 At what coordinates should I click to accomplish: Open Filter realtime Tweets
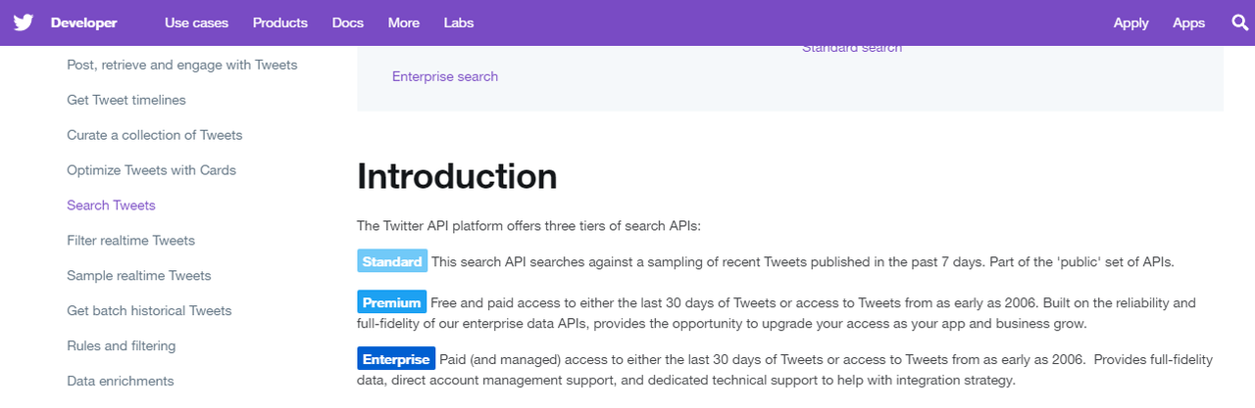[x=131, y=241]
